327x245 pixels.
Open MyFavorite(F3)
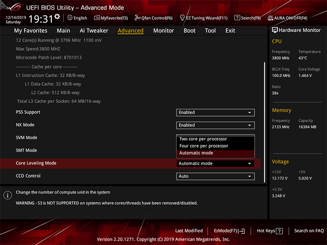pos(111,18)
